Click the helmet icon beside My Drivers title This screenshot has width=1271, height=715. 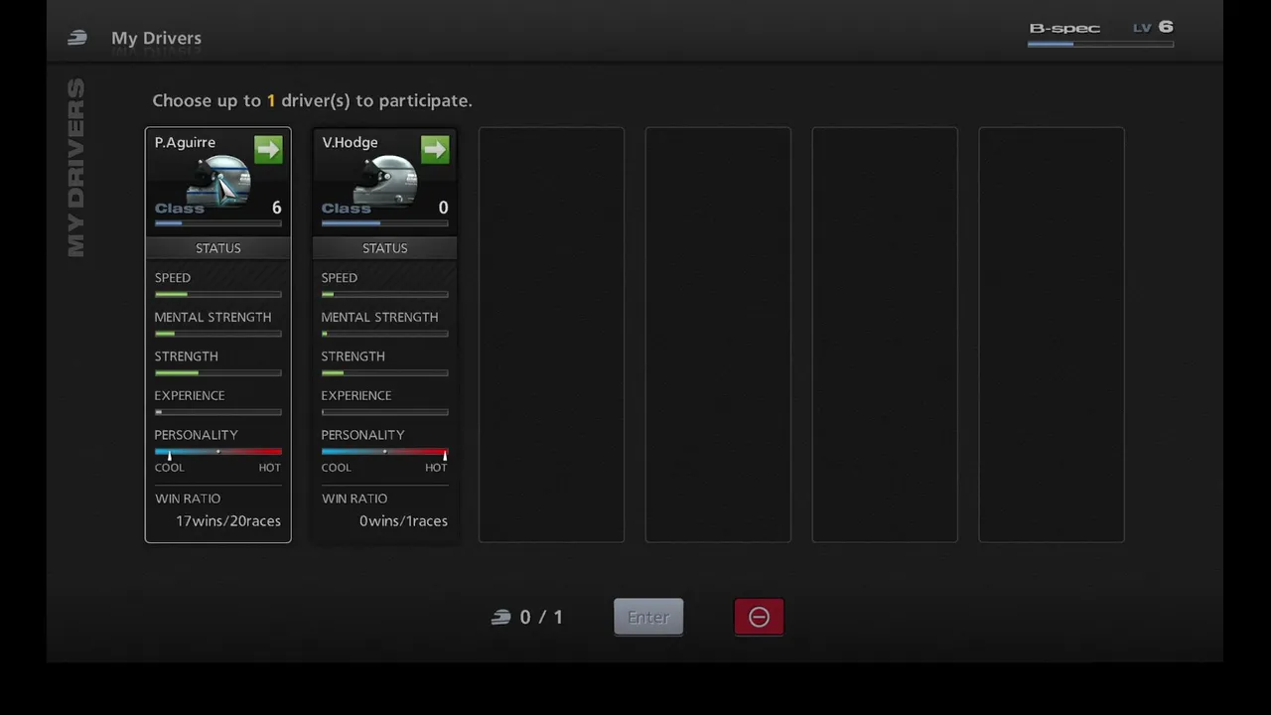pos(77,38)
